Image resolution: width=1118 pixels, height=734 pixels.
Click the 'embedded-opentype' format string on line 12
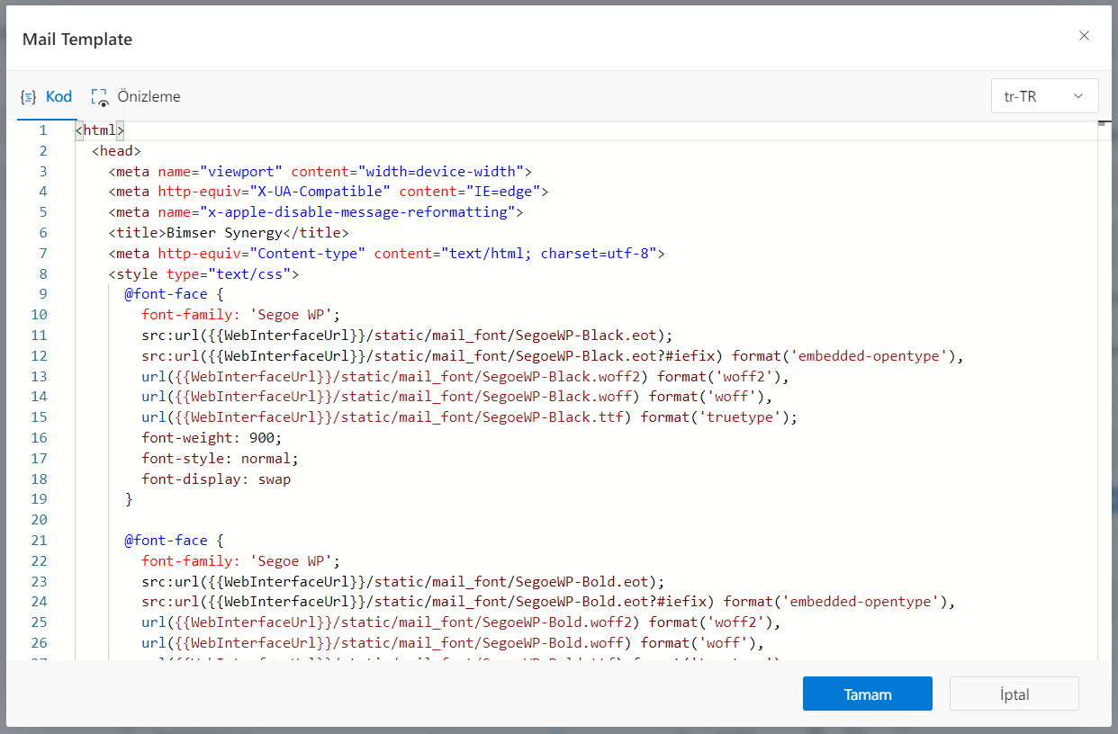click(869, 356)
